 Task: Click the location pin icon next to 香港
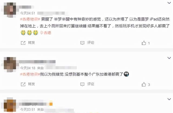pyautogui.click(x=41, y=33)
